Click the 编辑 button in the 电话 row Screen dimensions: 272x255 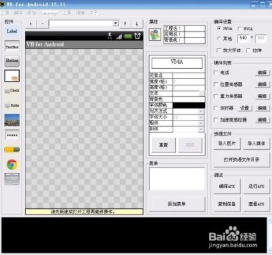[262, 73]
